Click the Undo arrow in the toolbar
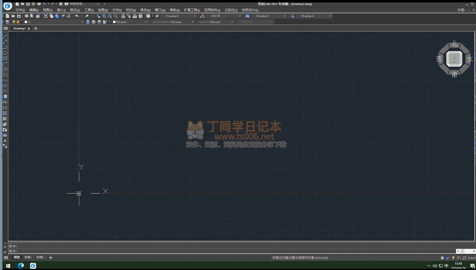The image size is (476, 270). pos(77,16)
